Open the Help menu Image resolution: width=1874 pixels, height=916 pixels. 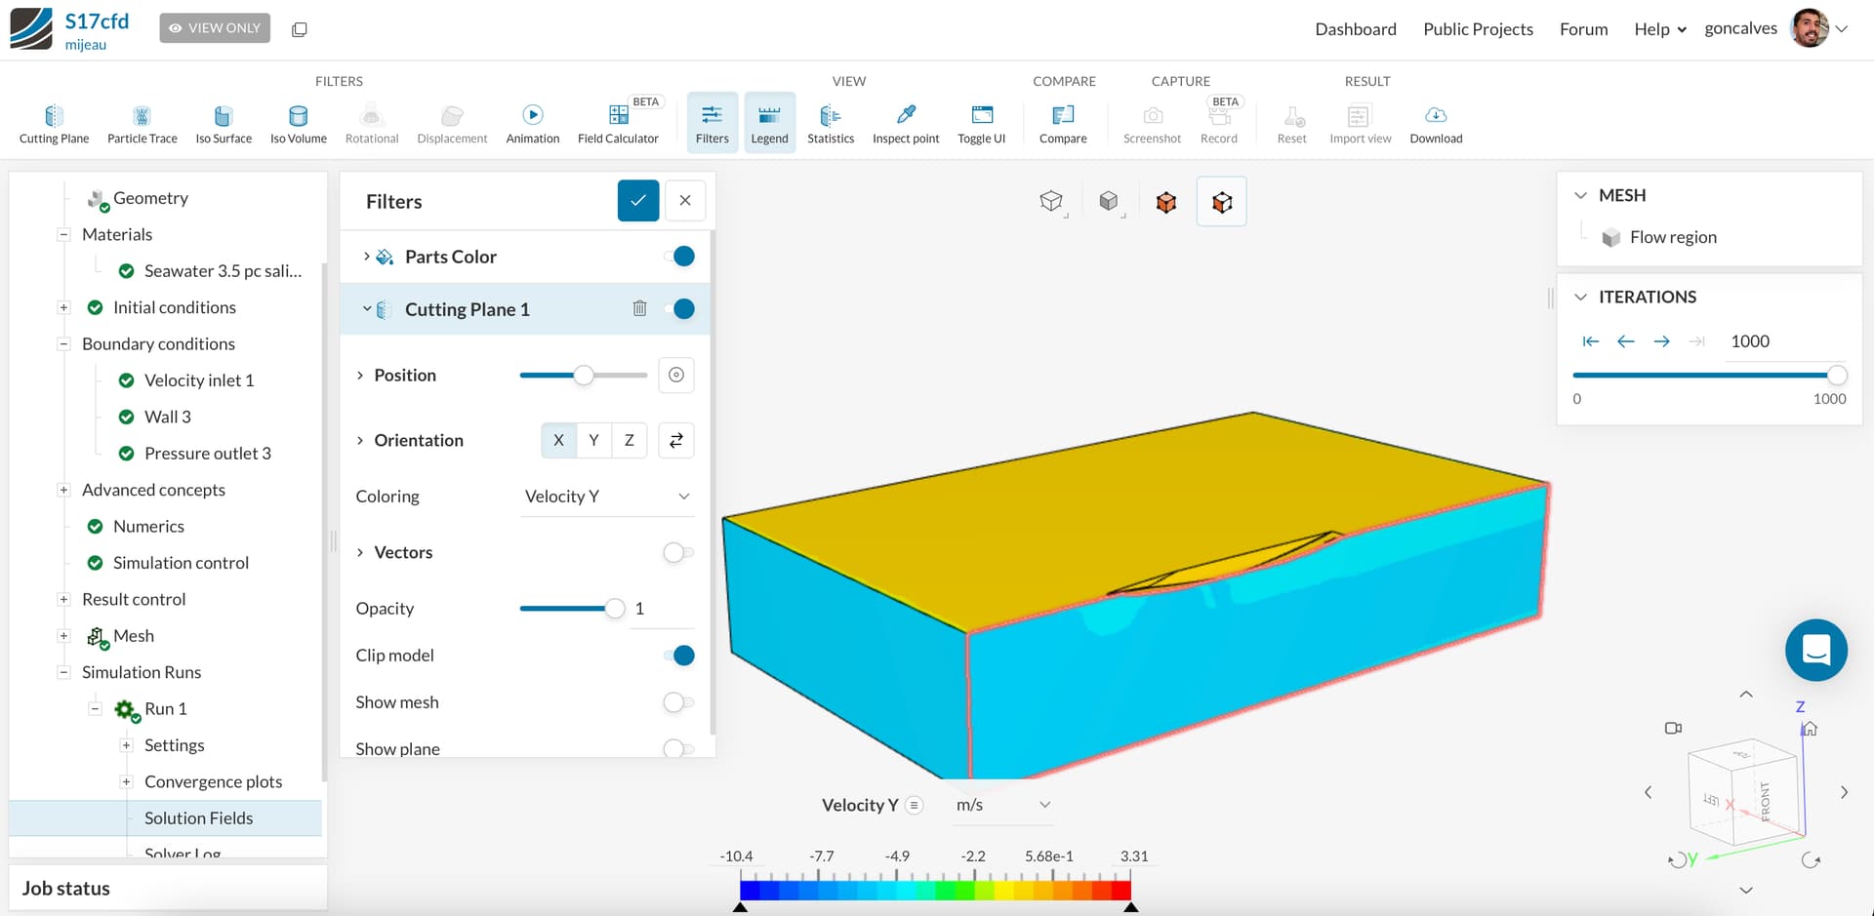pos(1660,29)
